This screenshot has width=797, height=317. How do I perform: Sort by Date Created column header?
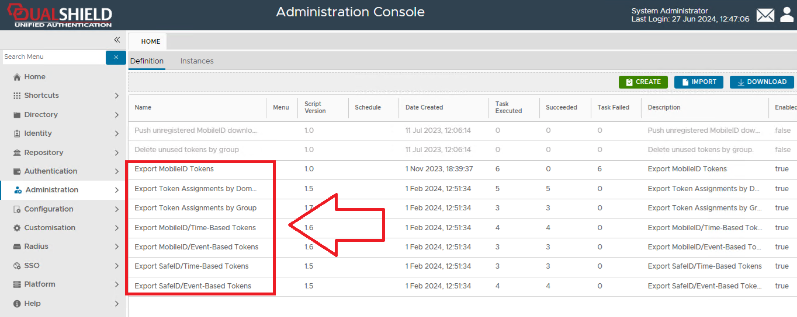424,108
